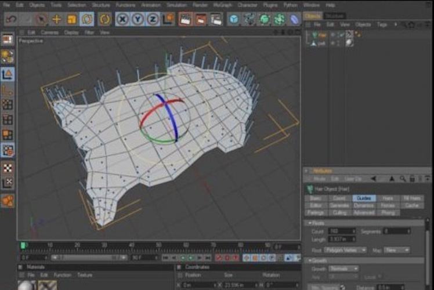
Task: Open the green NURBS generator icon
Action: [265, 19]
